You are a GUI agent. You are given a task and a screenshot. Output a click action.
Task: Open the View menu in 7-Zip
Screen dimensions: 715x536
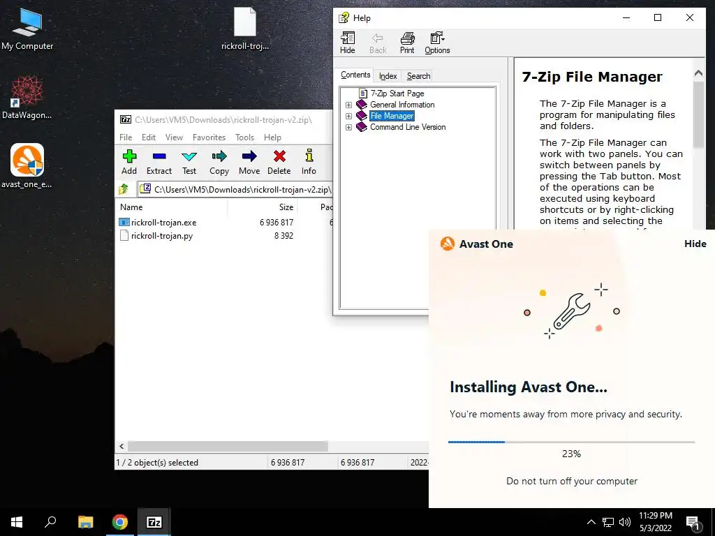174,137
